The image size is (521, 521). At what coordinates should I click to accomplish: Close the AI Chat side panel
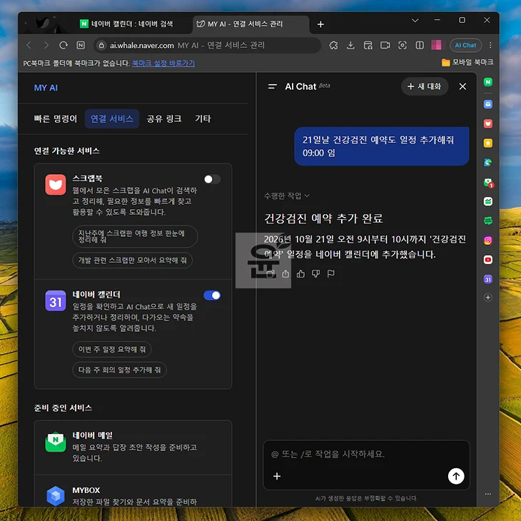(x=462, y=86)
